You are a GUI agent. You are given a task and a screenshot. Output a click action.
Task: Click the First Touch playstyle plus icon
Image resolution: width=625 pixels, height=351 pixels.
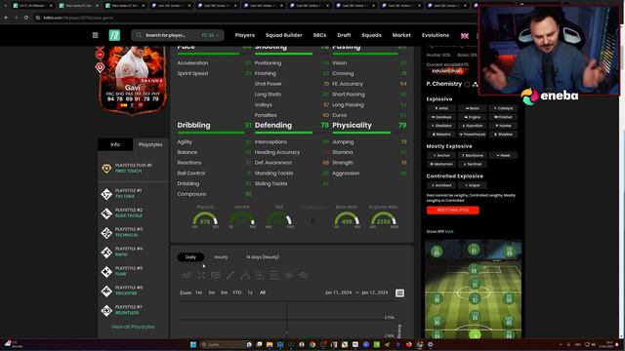pyautogui.click(x=106, y=169)
